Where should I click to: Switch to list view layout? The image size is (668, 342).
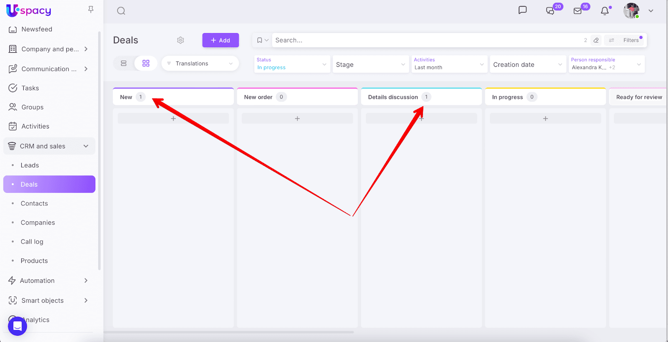(x=124, y=63)
